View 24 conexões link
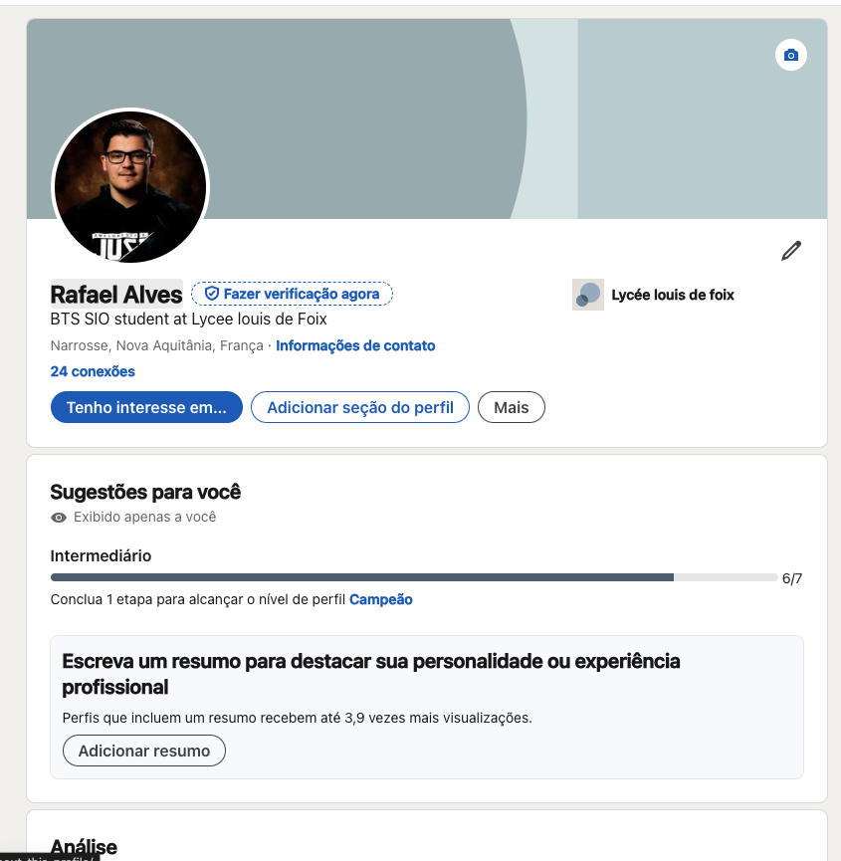This screenshot has height=861, width=841. tap(93, 371)
